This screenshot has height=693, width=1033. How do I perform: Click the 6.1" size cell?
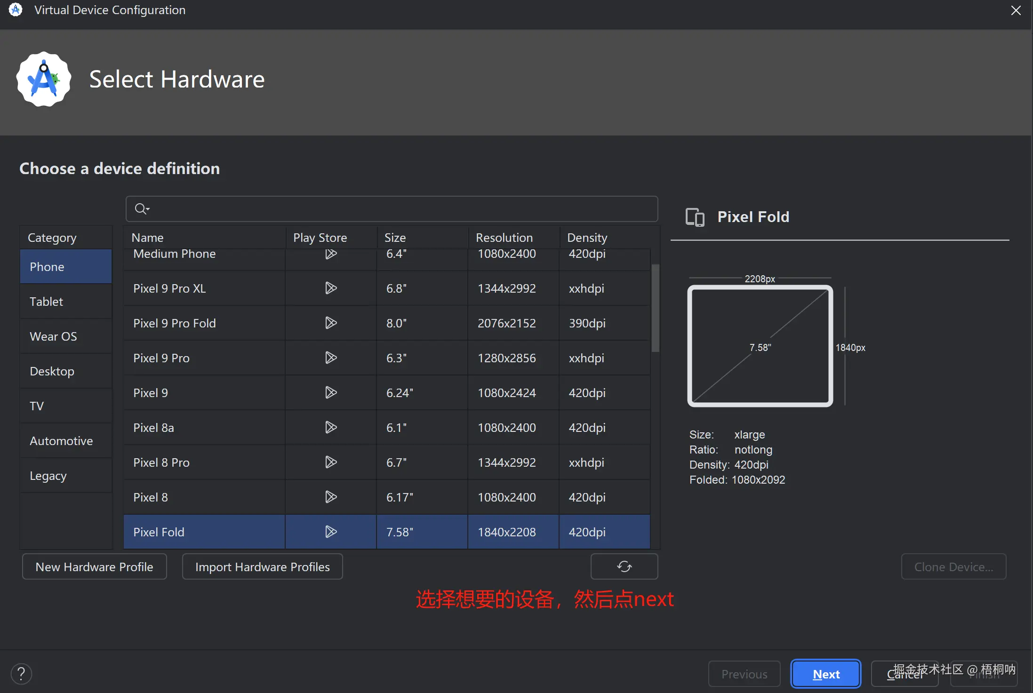pyautogui.click(x=422, y=428)
